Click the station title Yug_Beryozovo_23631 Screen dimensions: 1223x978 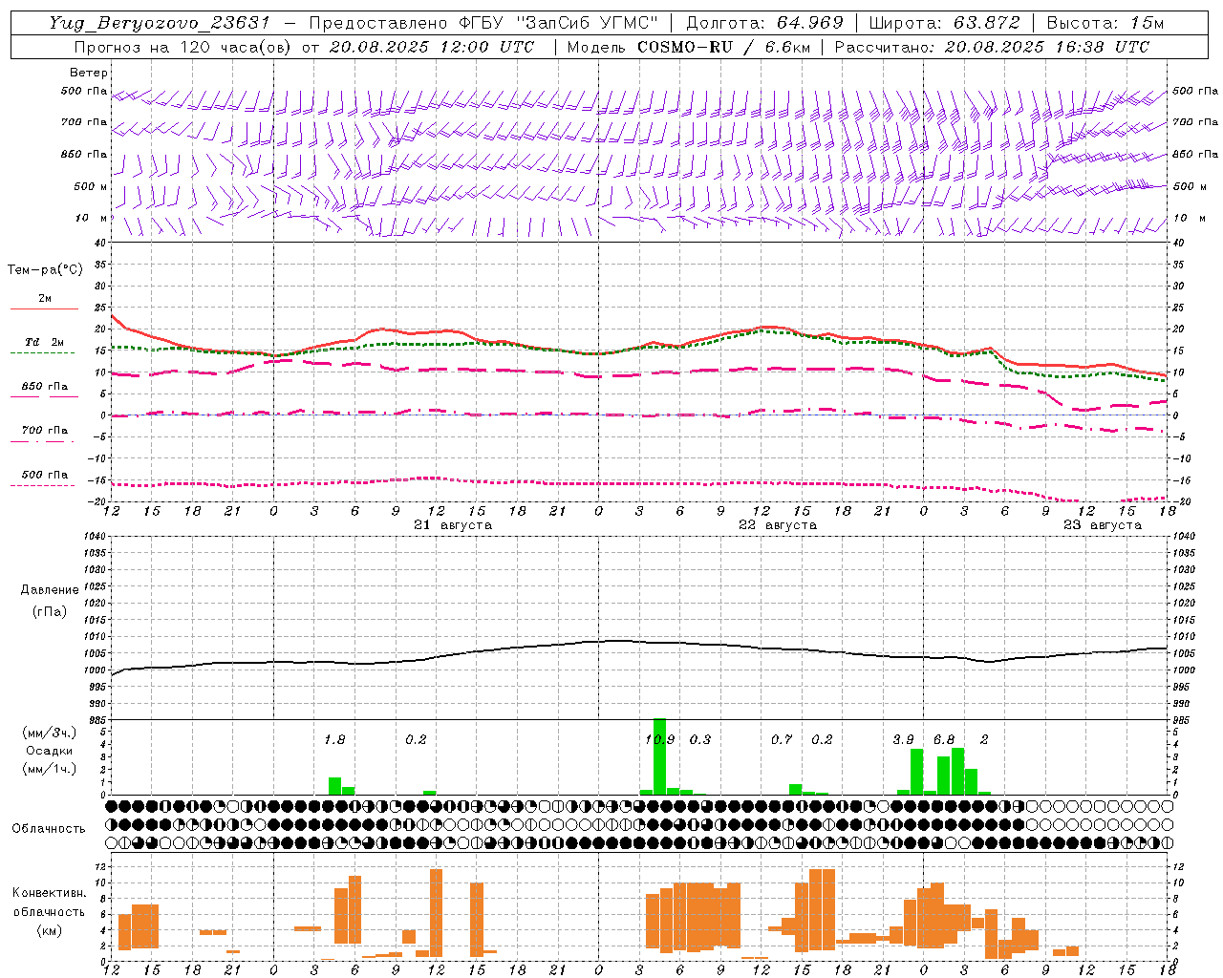pos(160,23)
